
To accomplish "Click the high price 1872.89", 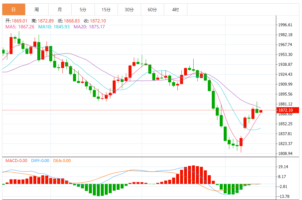I will (x=46, y=21).
